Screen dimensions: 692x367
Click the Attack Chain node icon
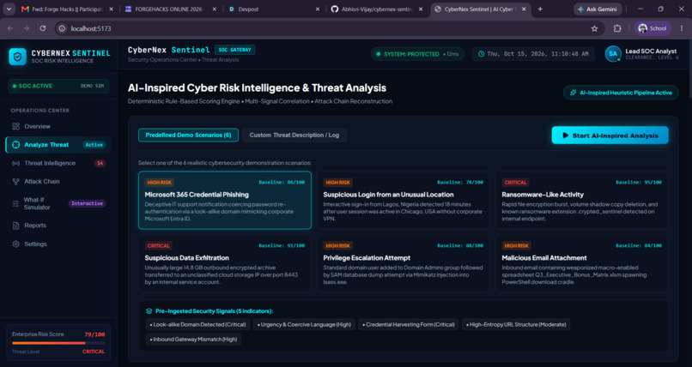click(16, 182)
